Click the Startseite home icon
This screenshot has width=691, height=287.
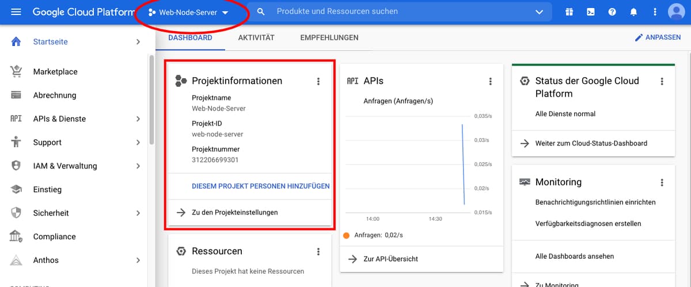[x=16, y=41]
